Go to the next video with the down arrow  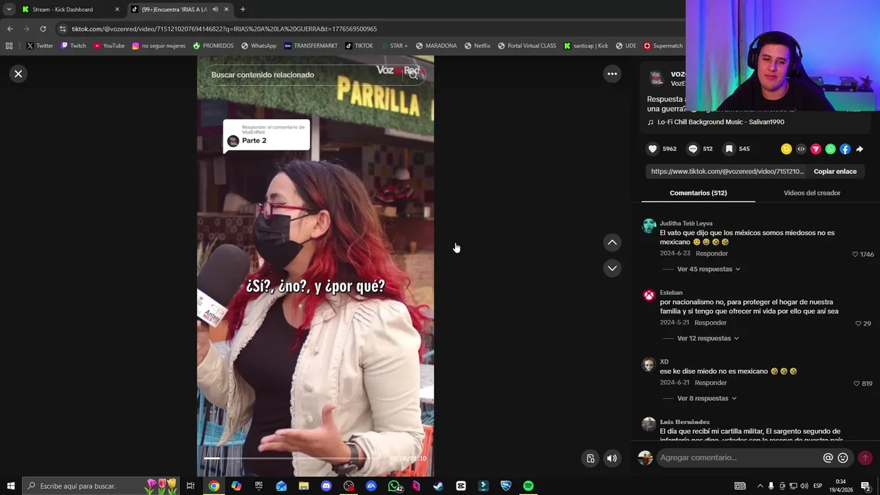pos(612,268)
